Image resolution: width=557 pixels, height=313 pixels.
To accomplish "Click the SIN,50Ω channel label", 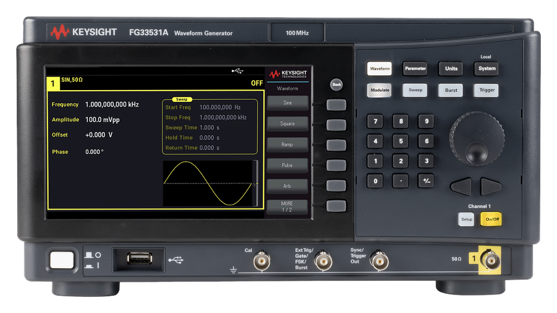I will coord(72,80).
